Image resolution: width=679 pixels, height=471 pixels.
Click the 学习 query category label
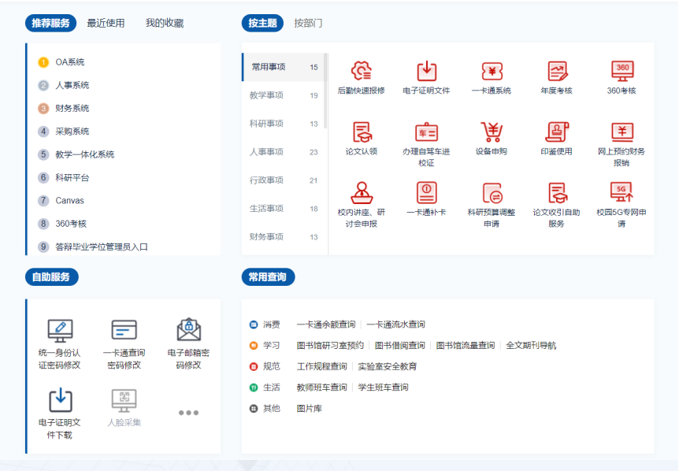coord(272,346)
